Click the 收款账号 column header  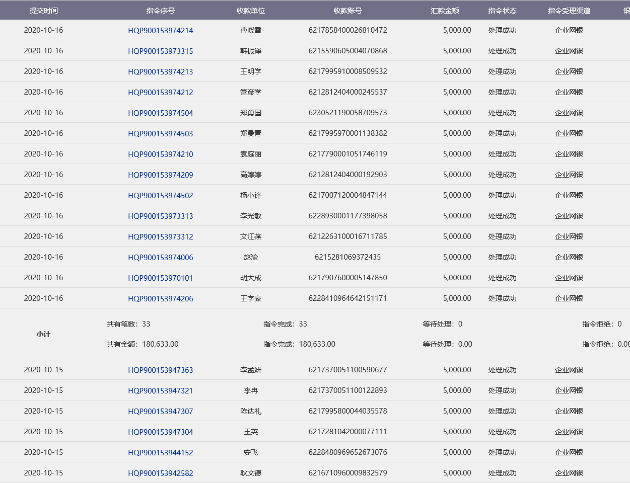tap(347, 11)
